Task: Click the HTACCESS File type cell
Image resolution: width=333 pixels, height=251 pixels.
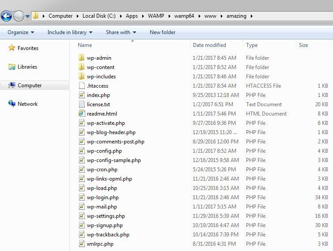Action: point(263,85)
